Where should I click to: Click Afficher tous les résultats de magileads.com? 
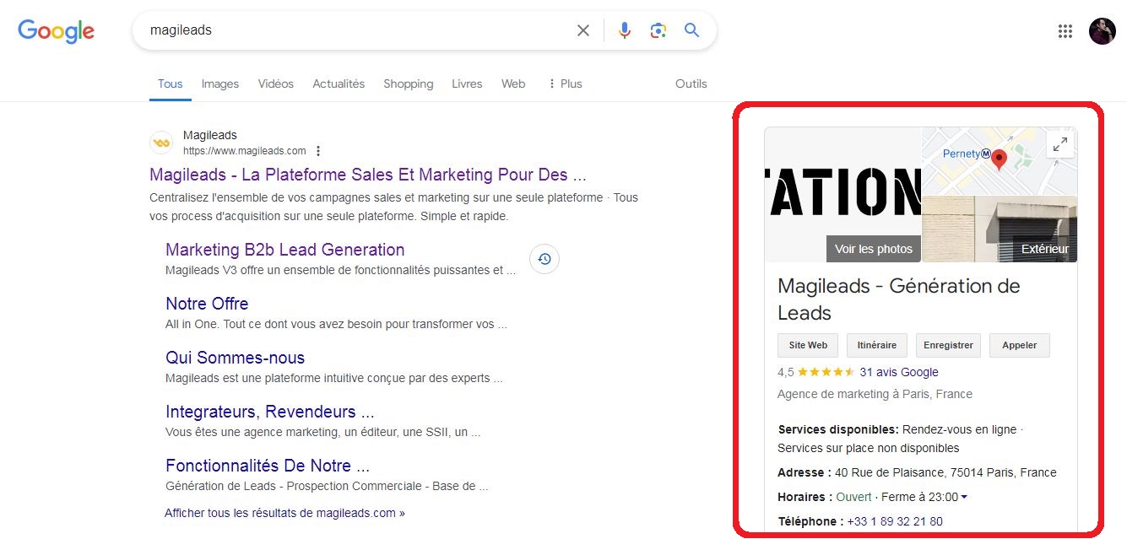[284, 513]
